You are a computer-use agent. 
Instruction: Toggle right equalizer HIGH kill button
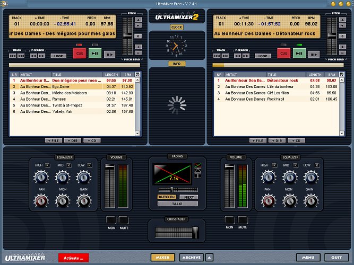click(274, 165)
